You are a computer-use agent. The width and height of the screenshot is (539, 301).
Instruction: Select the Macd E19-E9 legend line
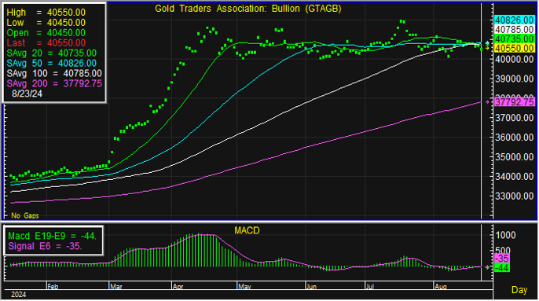coord(52,236)
